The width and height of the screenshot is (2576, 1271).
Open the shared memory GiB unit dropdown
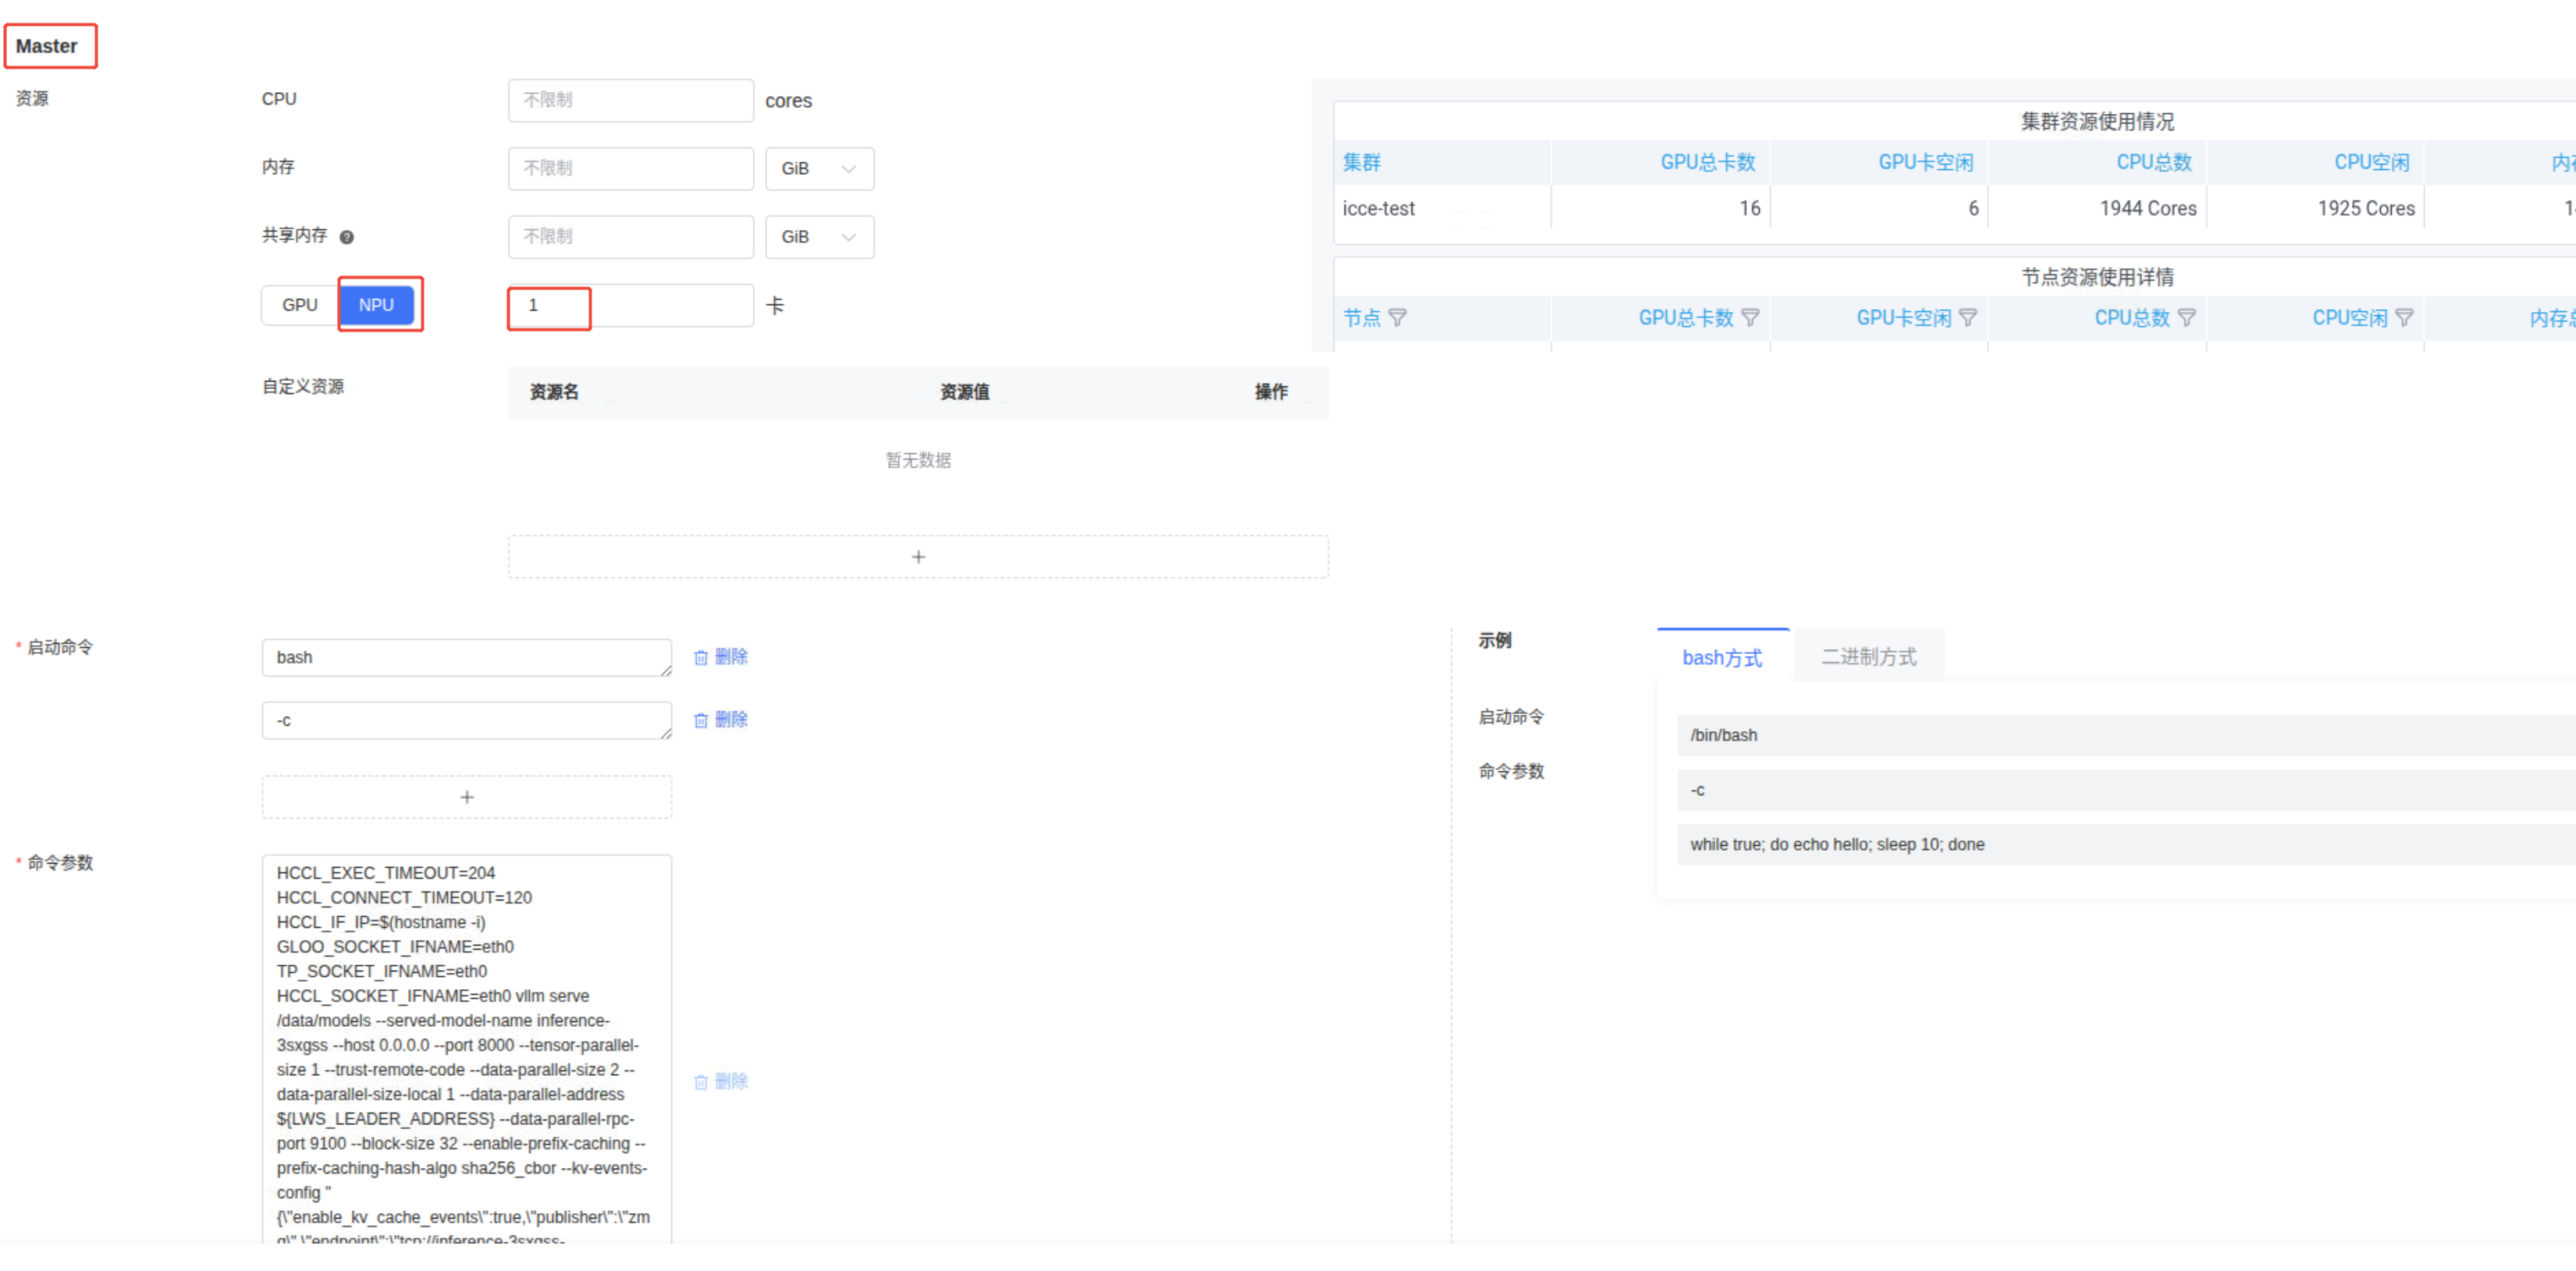[x=819, y=237]
